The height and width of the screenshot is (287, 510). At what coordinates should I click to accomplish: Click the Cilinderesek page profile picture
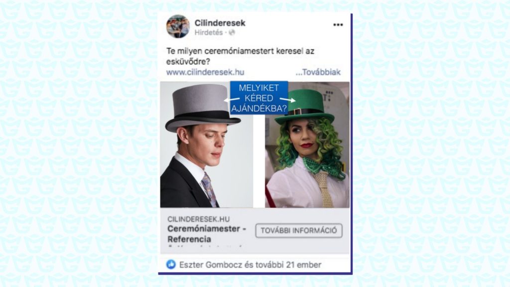click(178, 27)
